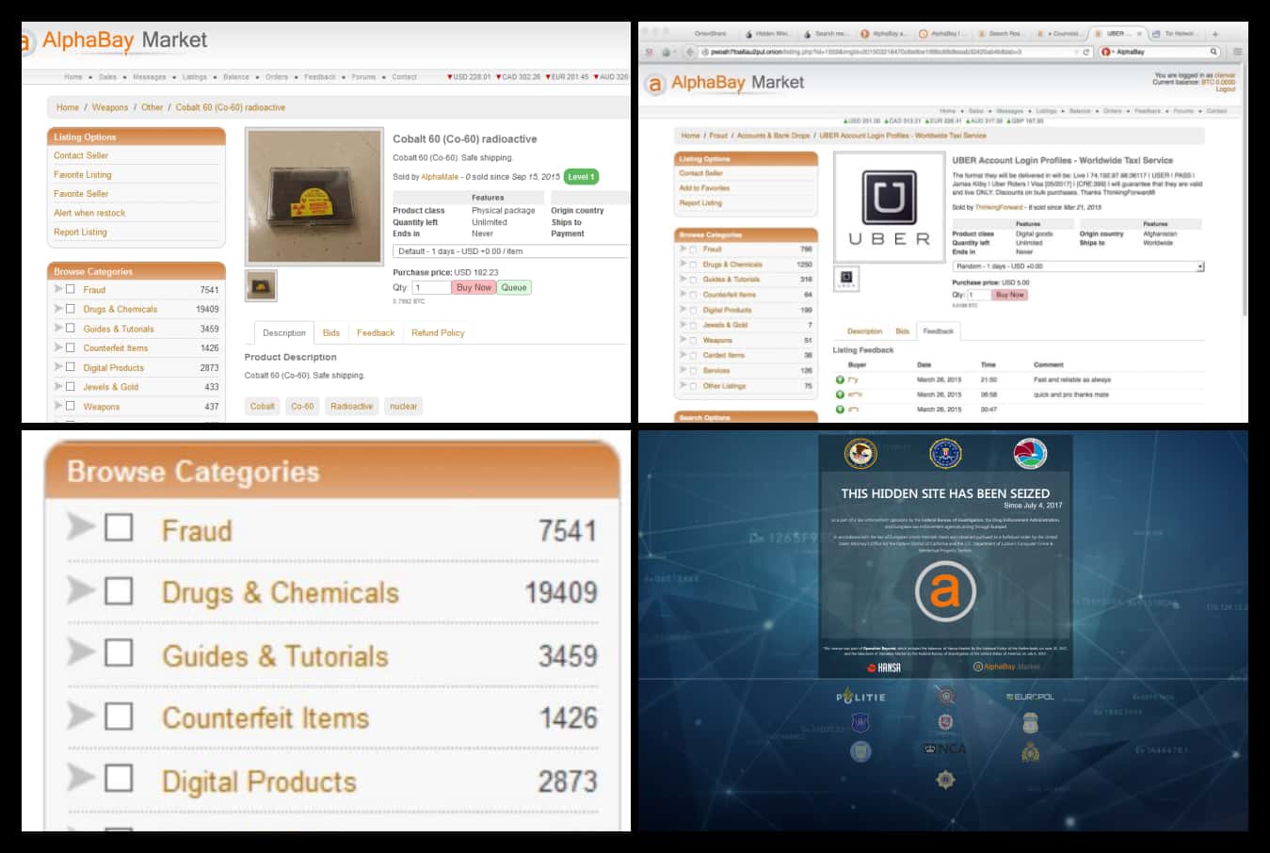Viewport: 1270px width, 853px height.
Task: Tick the Fraud checkbox on the Cobalt 60 page
Action: tap(70, 289)
